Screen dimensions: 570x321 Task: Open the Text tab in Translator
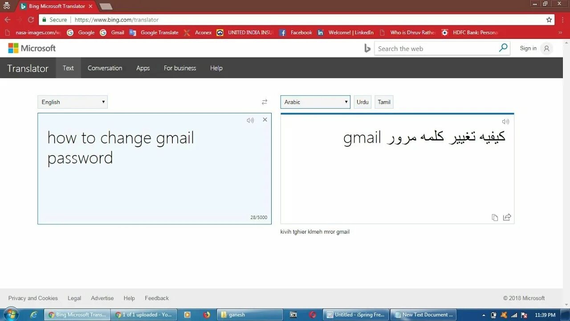[x=68, y=68]
